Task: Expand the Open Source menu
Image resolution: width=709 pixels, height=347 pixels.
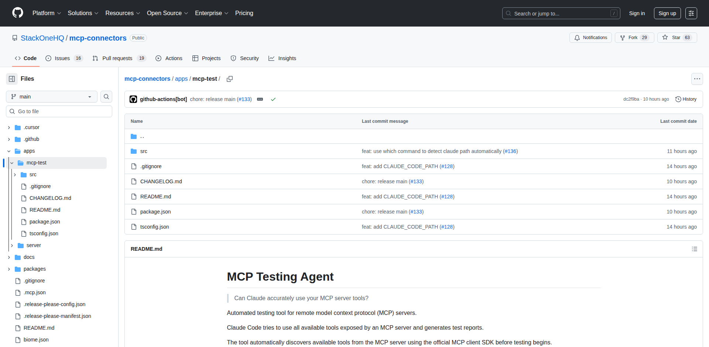Action: coord(167,13)
